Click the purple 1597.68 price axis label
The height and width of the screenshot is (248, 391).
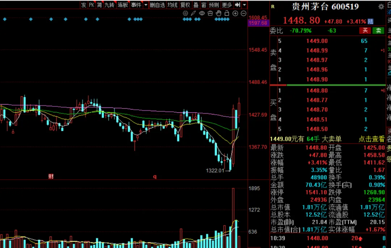[258, 23]
